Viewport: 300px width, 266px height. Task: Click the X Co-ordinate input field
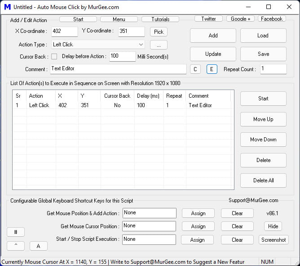[65, 31]
